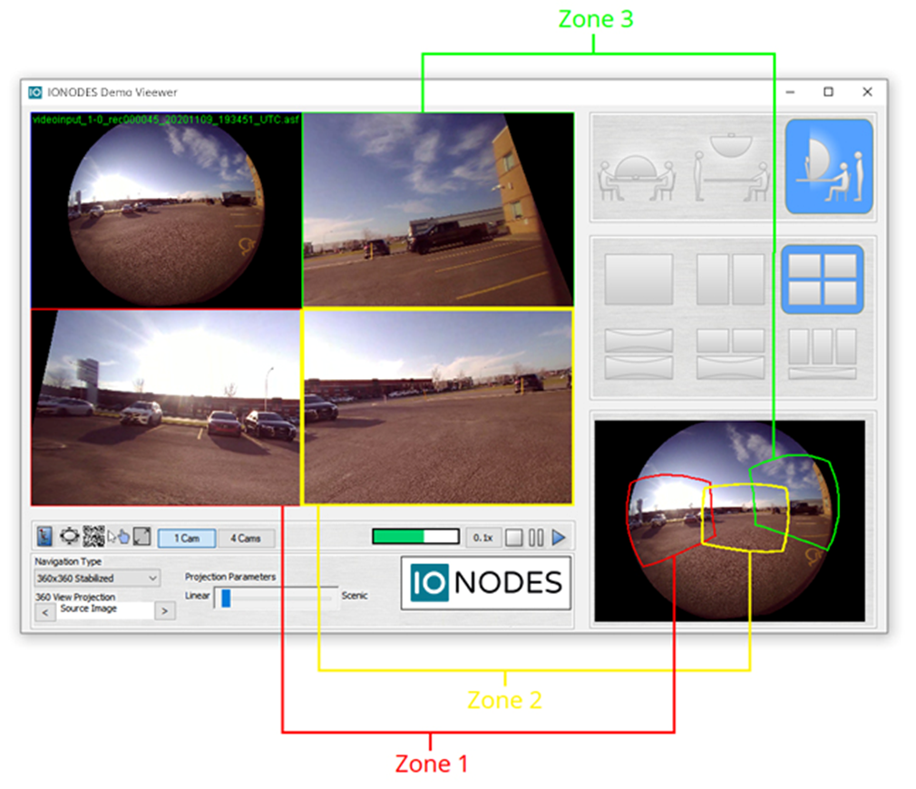Click the gear-shaped fisheye settings icon
Image resolution: width=916 pixels, height=789 pixels.
pyautogui.click(x=67, y=535)
